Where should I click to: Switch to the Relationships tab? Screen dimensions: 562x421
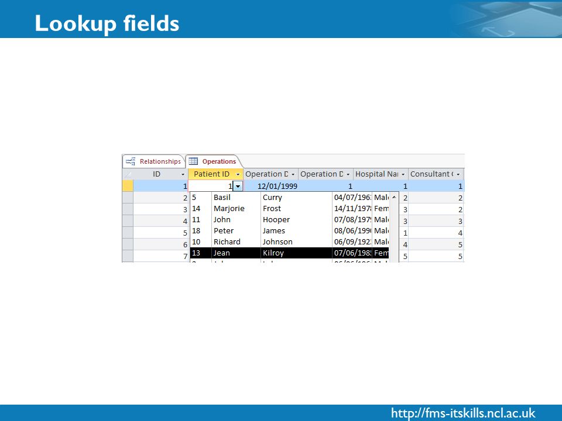tap(154, 161)
